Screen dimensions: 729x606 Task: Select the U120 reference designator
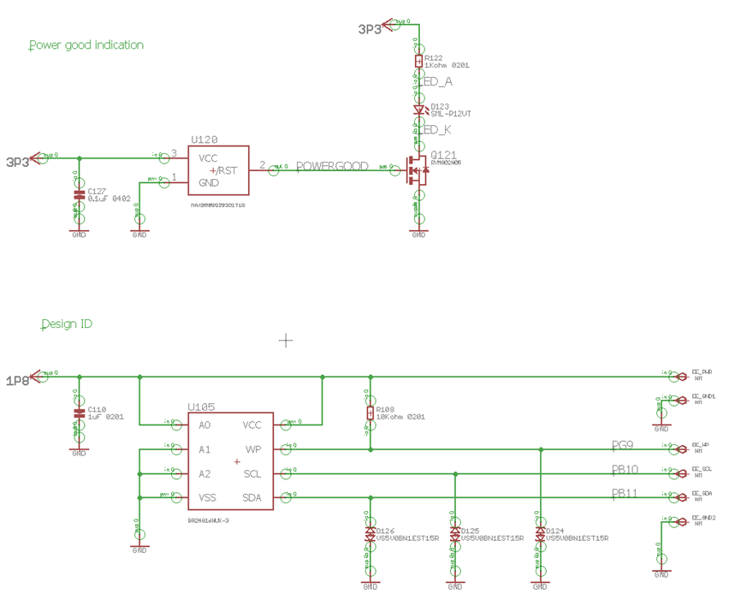tap(204, 140)
